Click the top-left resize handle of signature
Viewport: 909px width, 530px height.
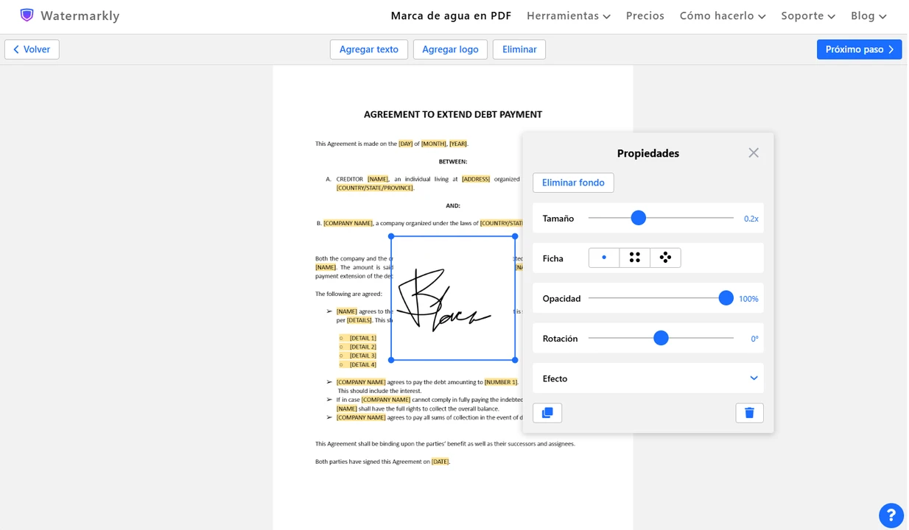pos(391,236)
